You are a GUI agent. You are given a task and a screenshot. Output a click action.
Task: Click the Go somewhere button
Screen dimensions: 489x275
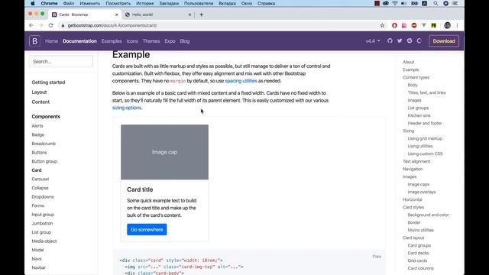click(147, 229)
